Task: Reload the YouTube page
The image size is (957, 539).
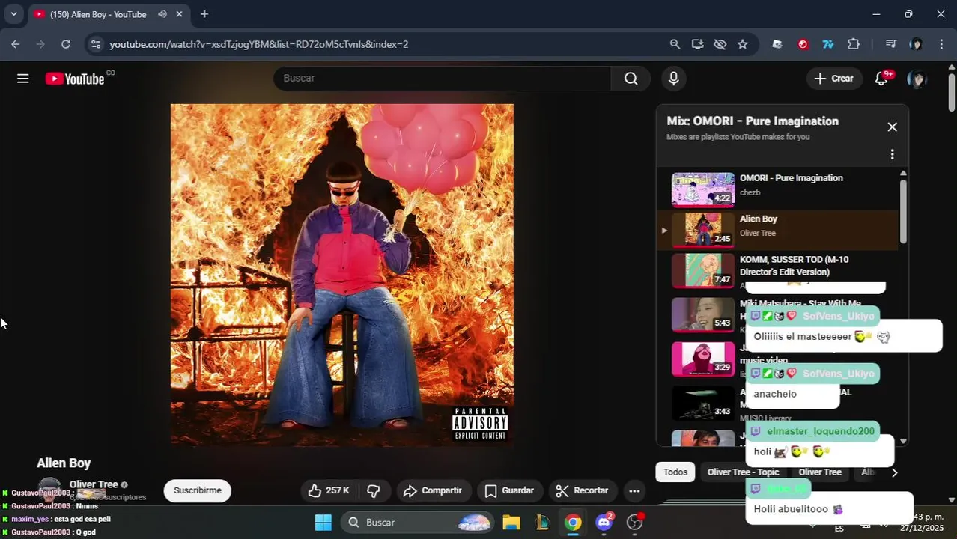Action: (66, 44)
